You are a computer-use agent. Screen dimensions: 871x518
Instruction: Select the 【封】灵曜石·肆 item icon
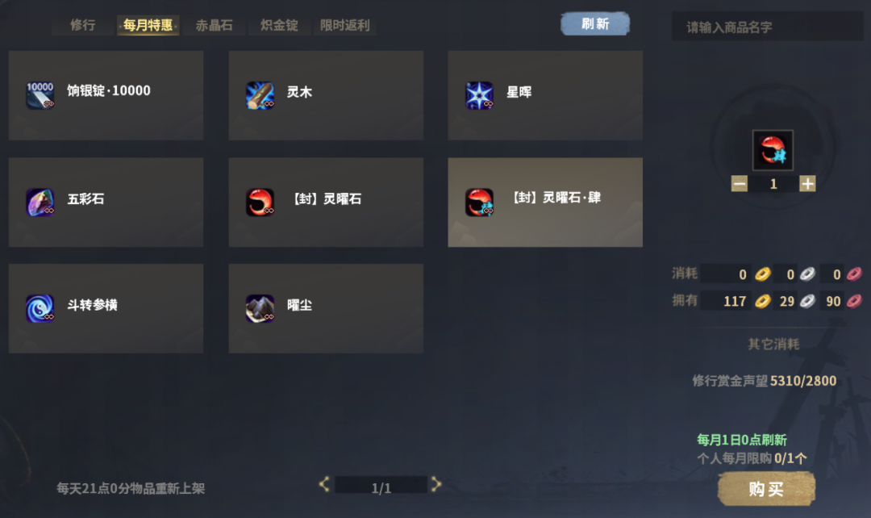(479, 202)
